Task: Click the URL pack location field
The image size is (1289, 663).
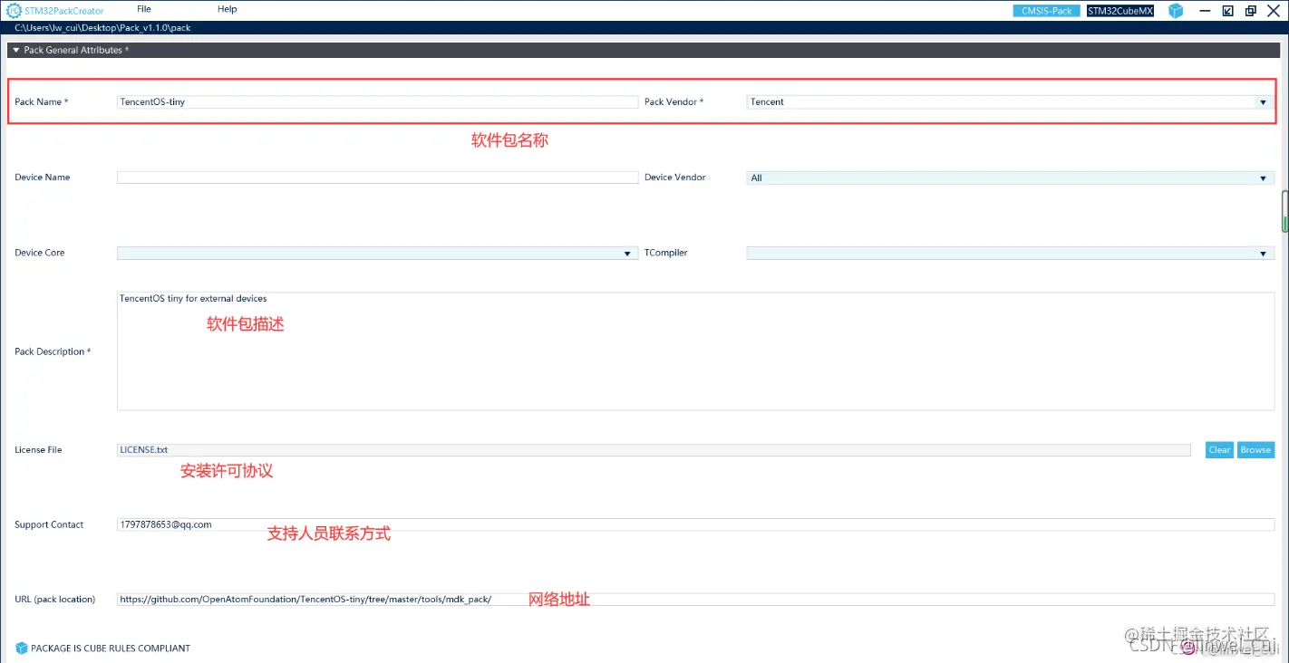Action: point(695,600)
